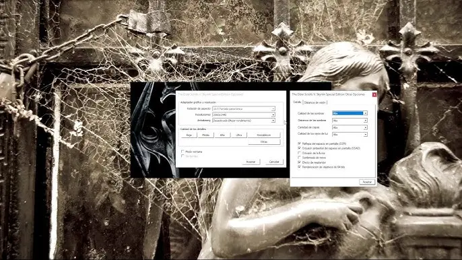Click the Otras button in Opciones
The image size is (462, 260).
click(264, 142)
